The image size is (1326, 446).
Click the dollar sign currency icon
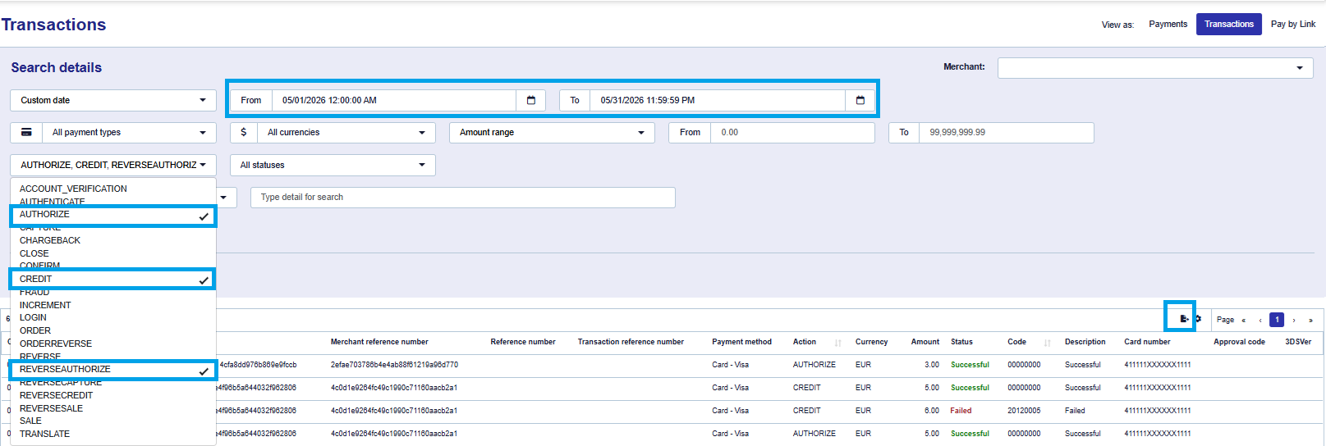(x=244, y=132)
